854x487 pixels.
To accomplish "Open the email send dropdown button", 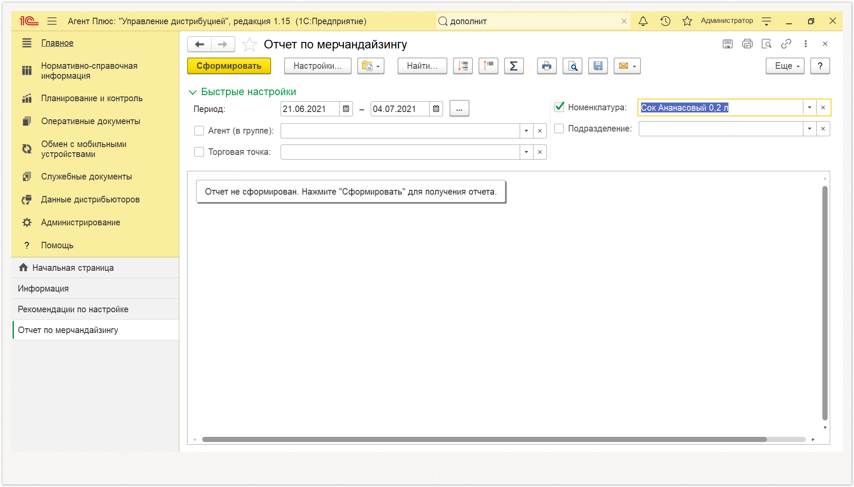I will point(628,66).
